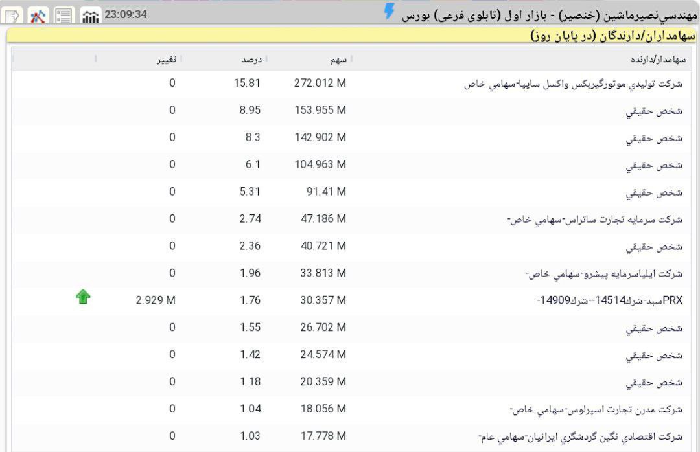Click the blue lightning bolt icon
The image size is (700, 452).
point(390,11)
